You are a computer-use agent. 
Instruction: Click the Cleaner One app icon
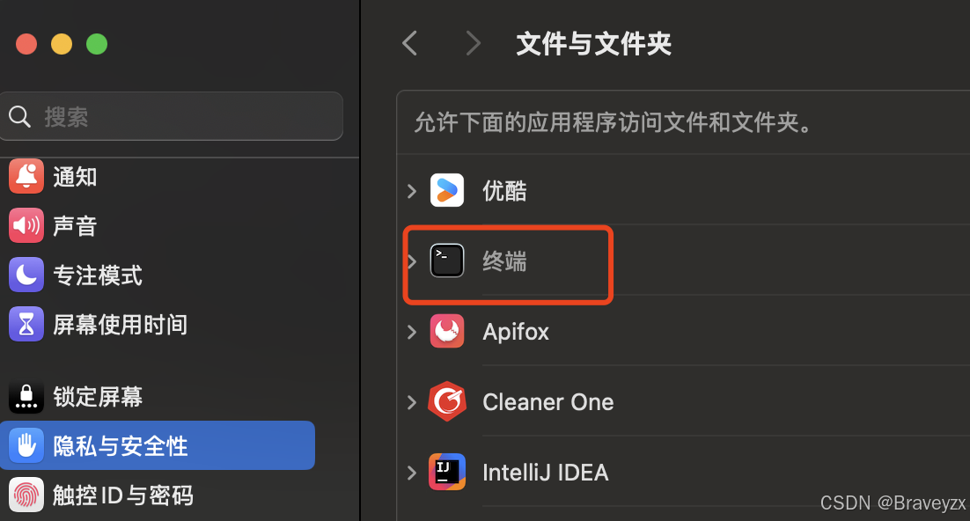tap(446, 401)
